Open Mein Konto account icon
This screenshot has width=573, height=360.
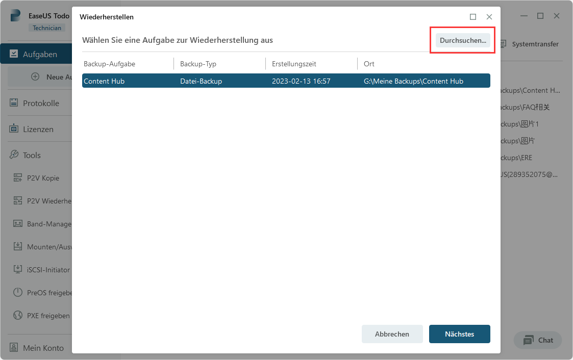tap(14, 348)
